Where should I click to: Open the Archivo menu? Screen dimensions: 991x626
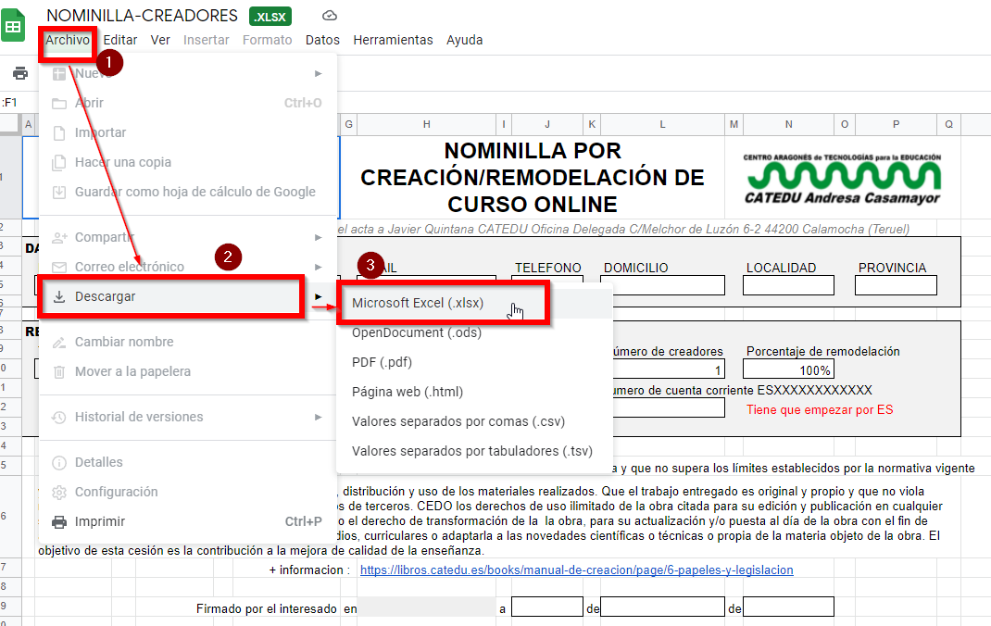click(x=68, y=40)
